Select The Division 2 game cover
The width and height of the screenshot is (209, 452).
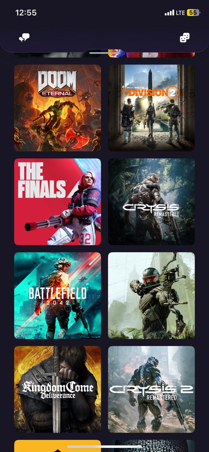click(151, 108)
